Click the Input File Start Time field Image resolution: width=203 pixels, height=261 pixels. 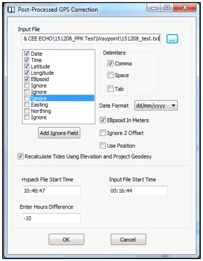[x=138, y=191]
